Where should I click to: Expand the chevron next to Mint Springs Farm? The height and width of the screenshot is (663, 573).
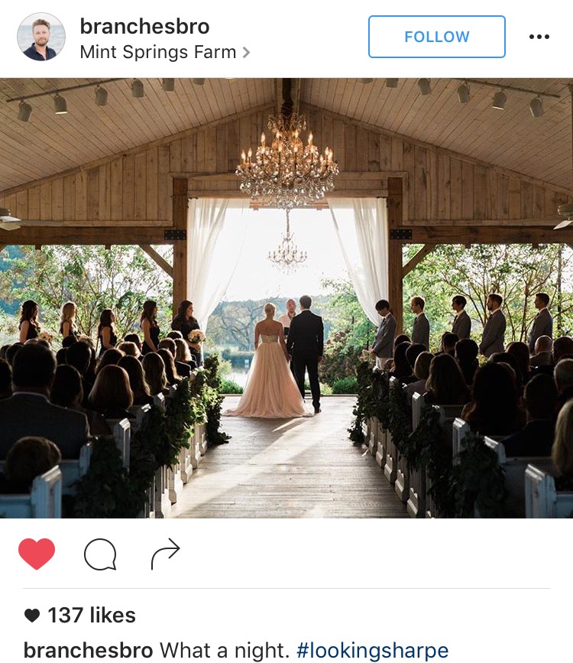[x=246, y=53]
